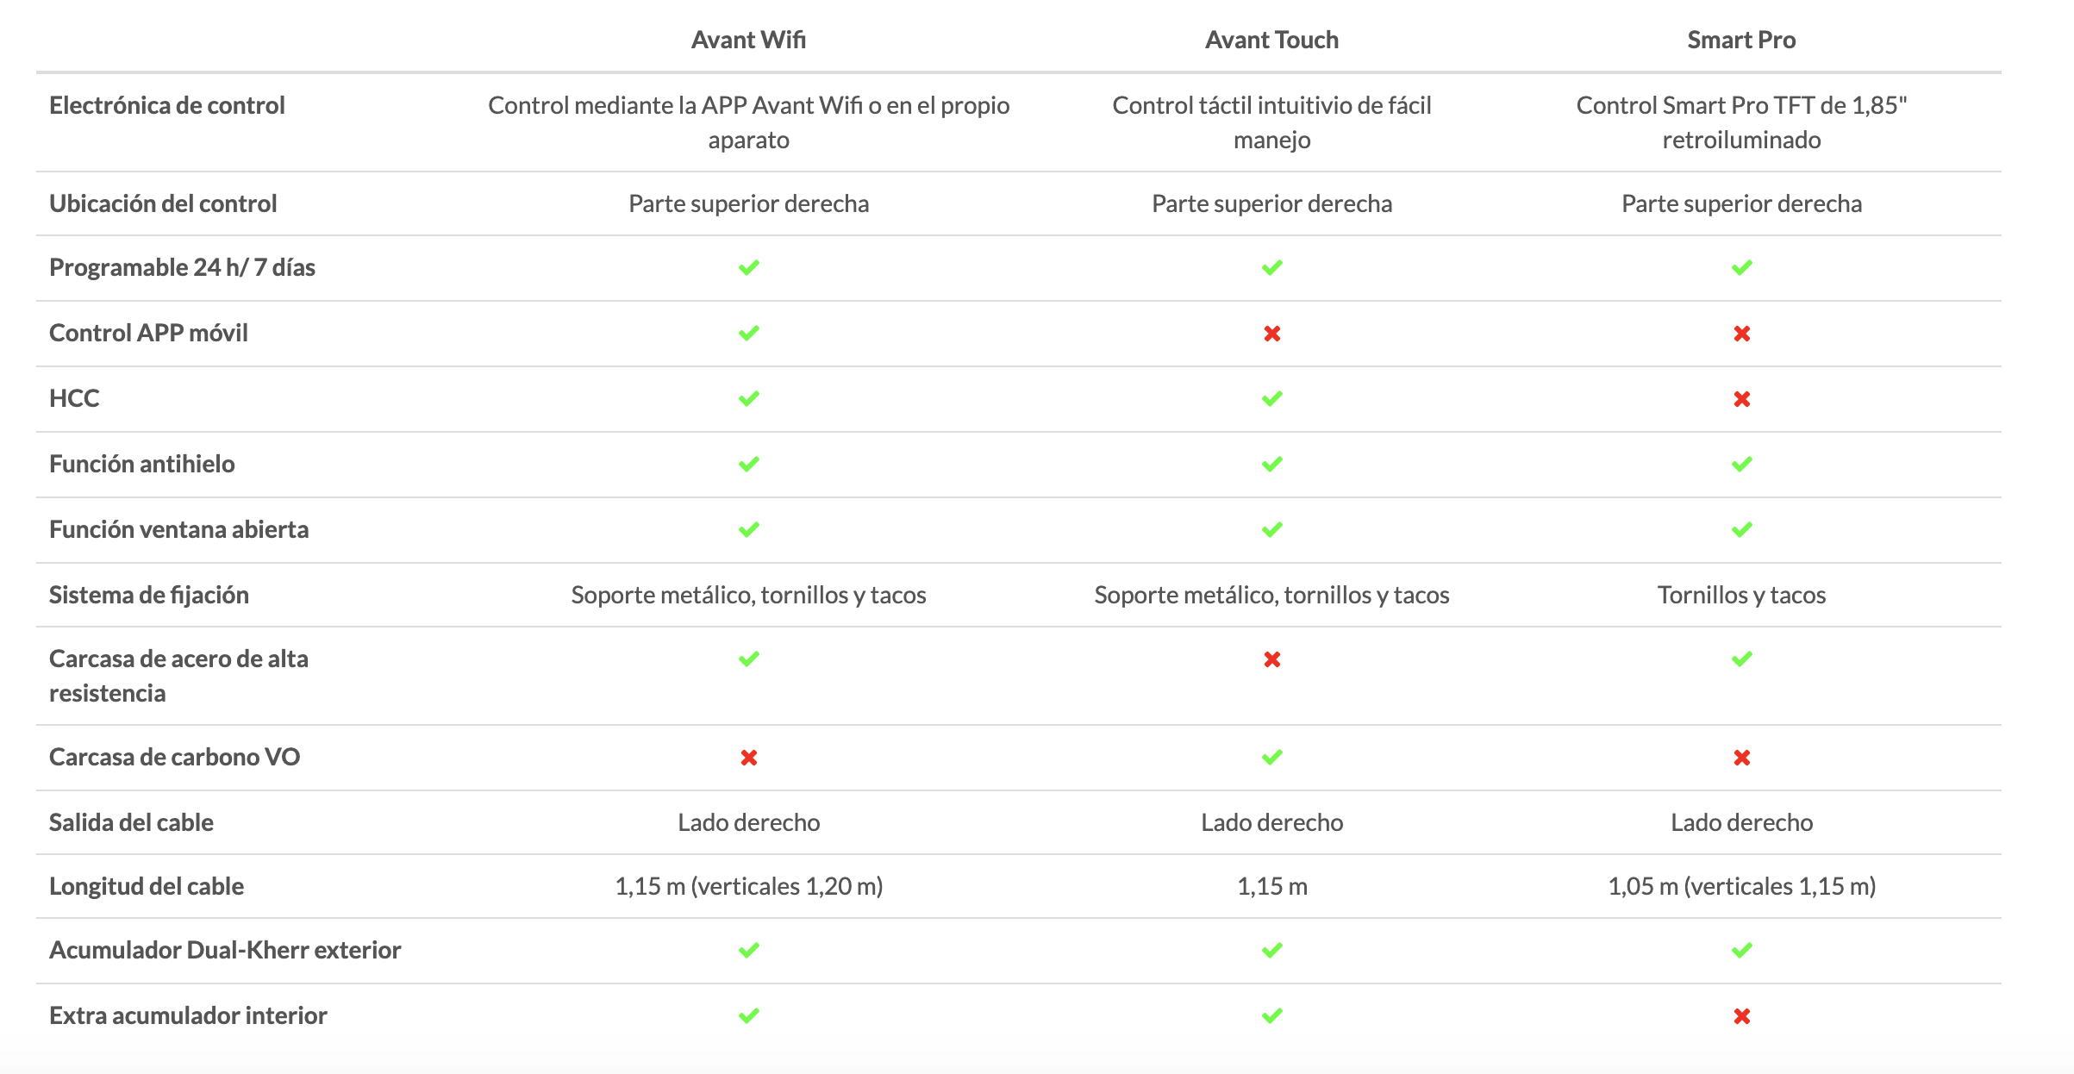
Task: Select the Smart Pro column header
Action: [1741, 40]
